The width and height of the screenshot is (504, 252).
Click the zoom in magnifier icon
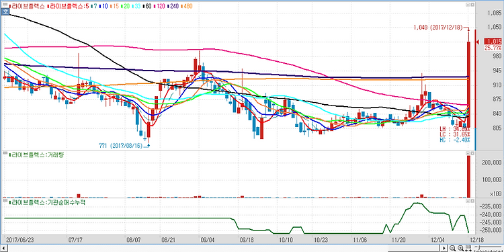click(x=460, y=248)
